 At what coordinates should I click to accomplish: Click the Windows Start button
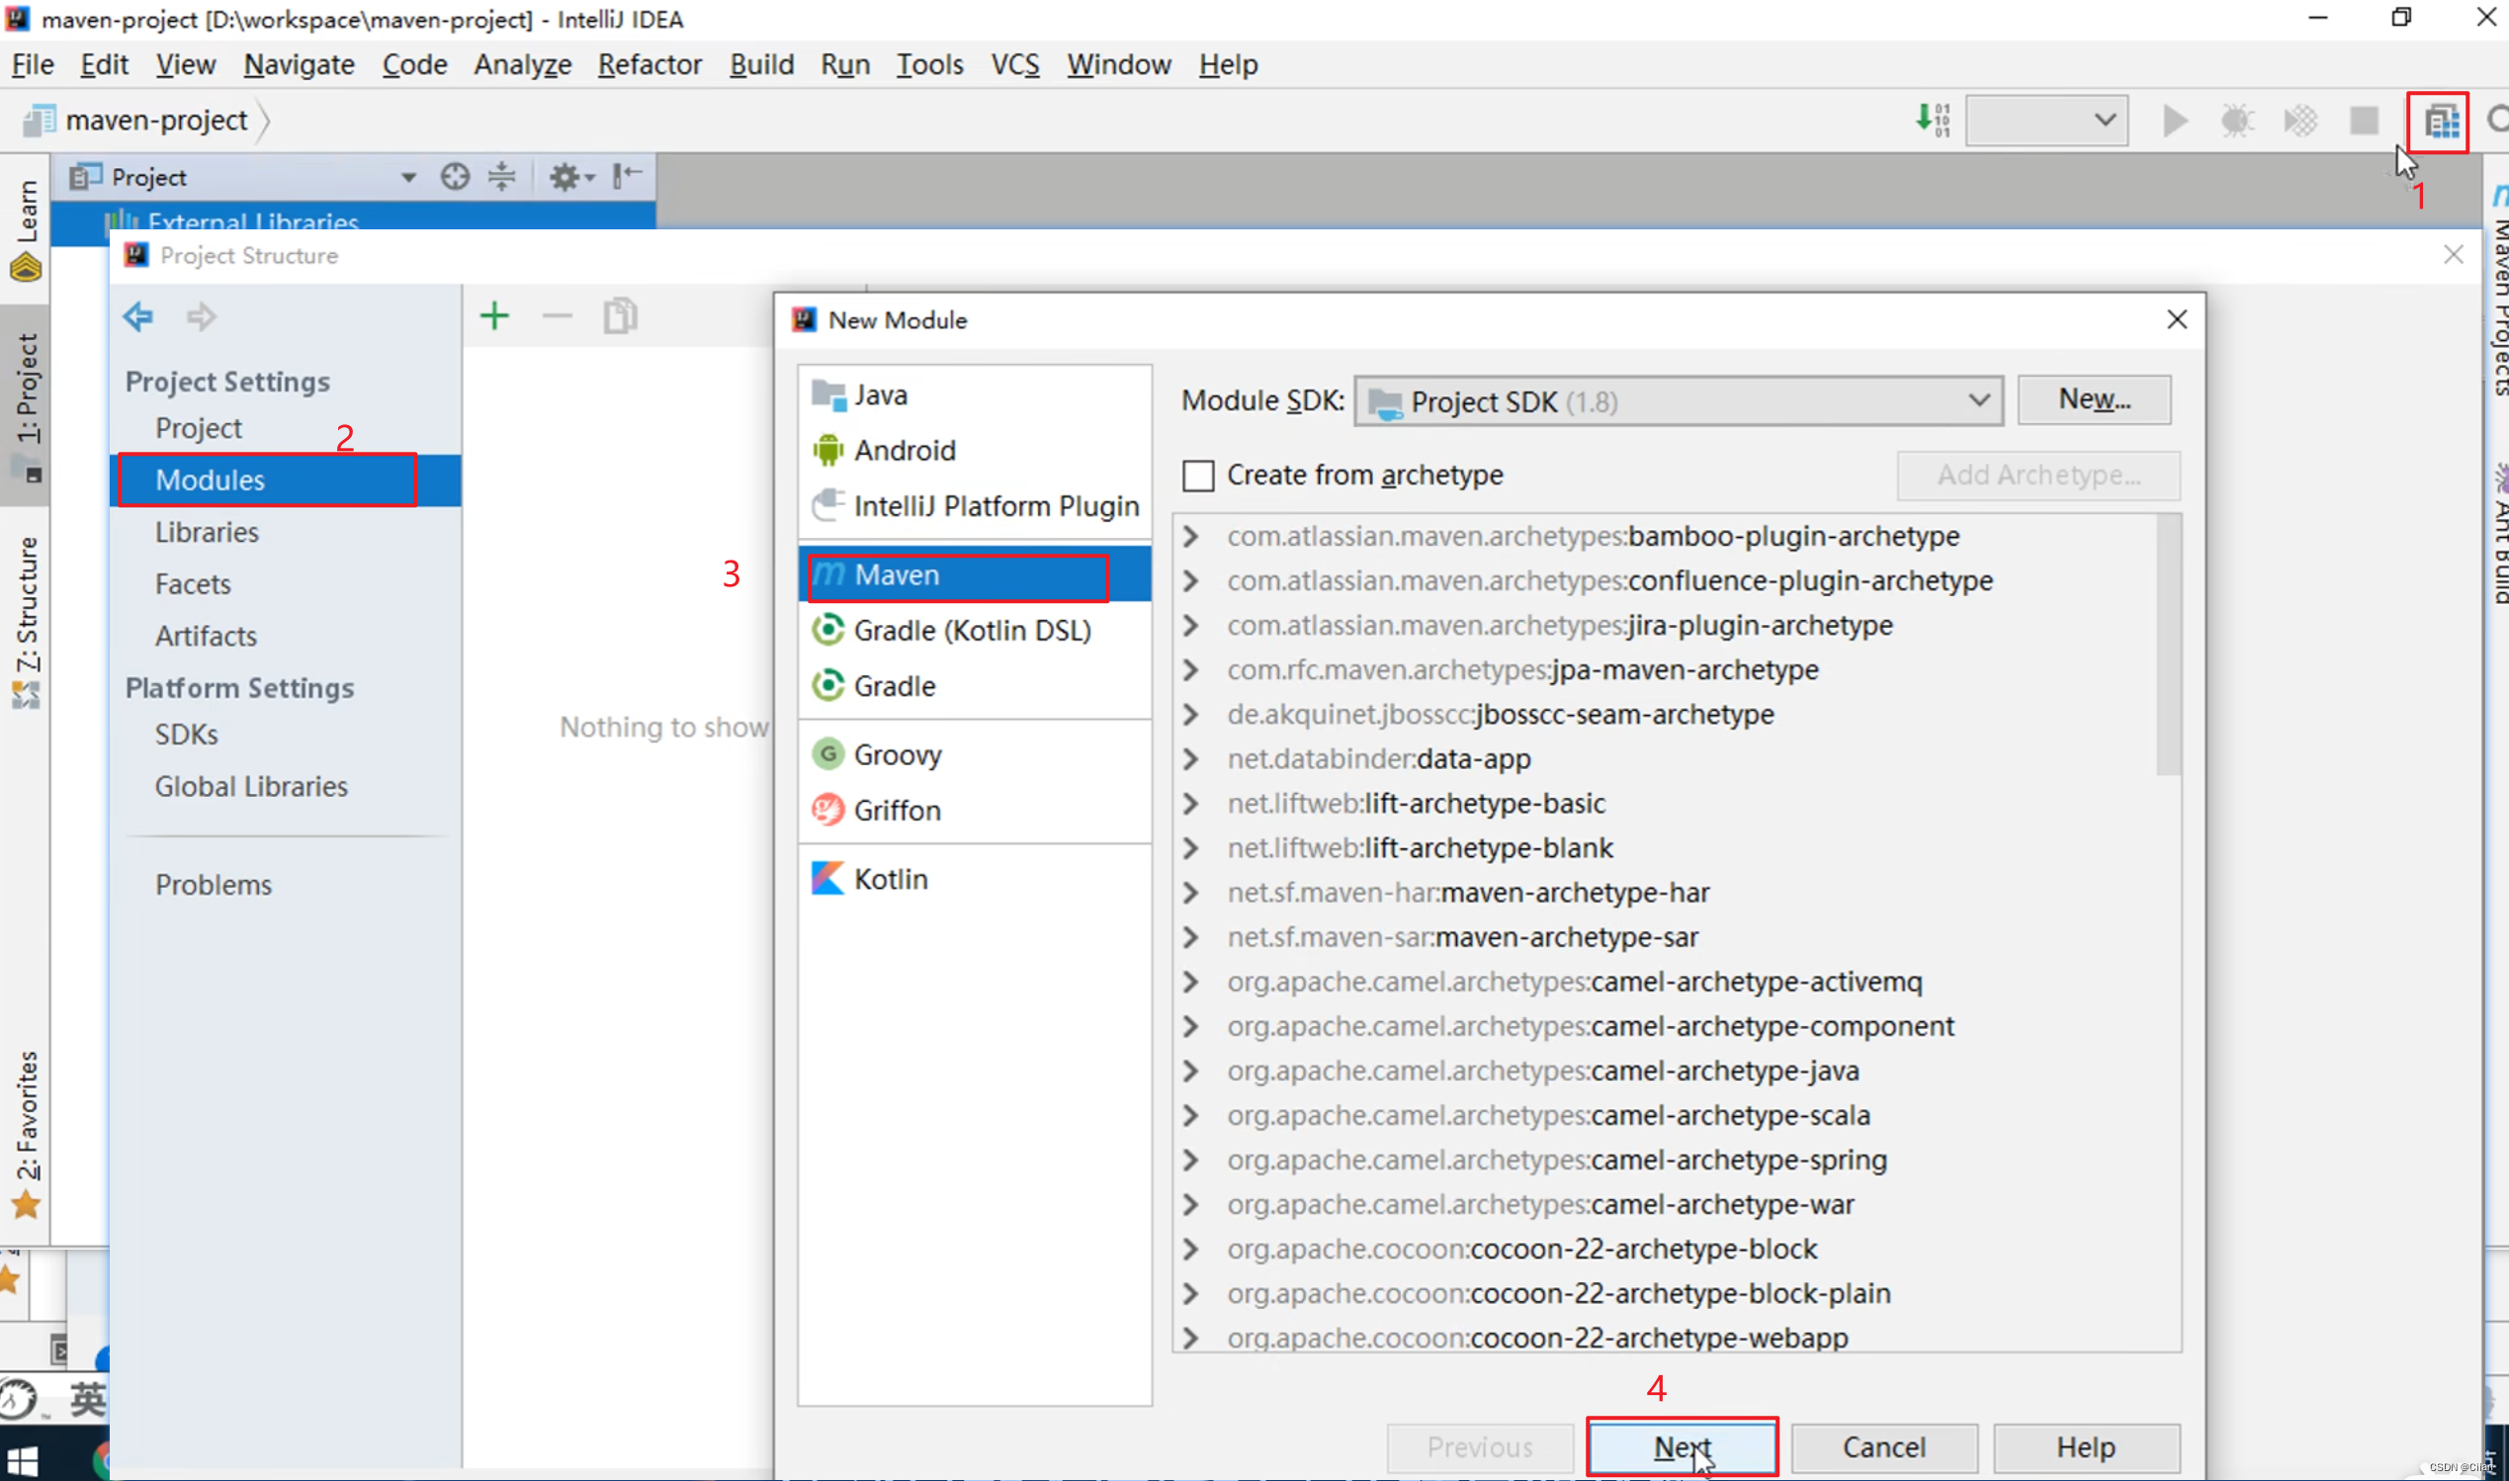click(22, 1460)
